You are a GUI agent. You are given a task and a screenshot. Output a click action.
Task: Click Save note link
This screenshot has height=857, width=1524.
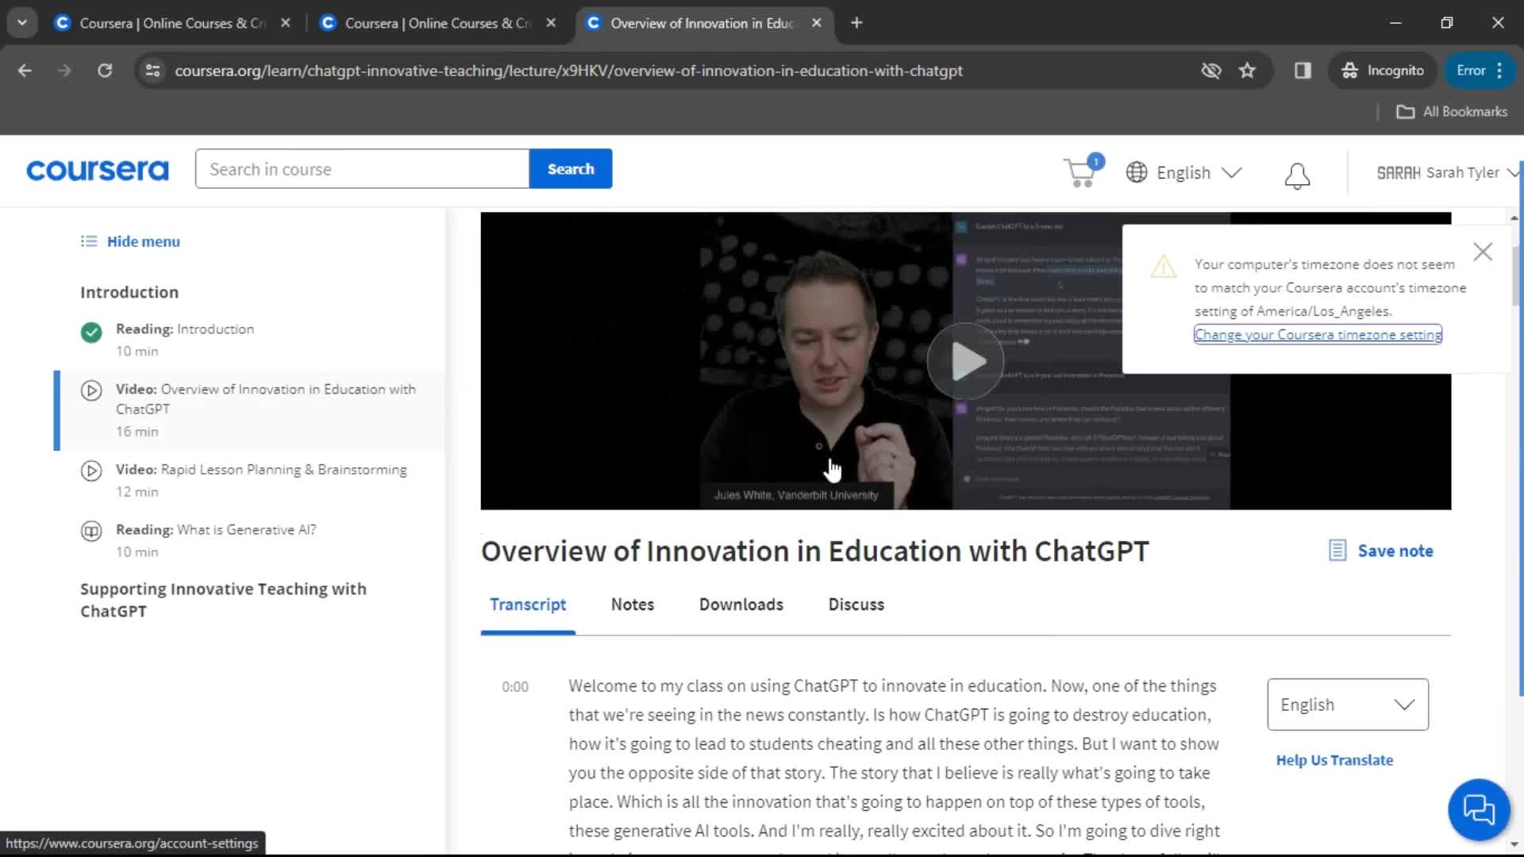pos(1395,551)
